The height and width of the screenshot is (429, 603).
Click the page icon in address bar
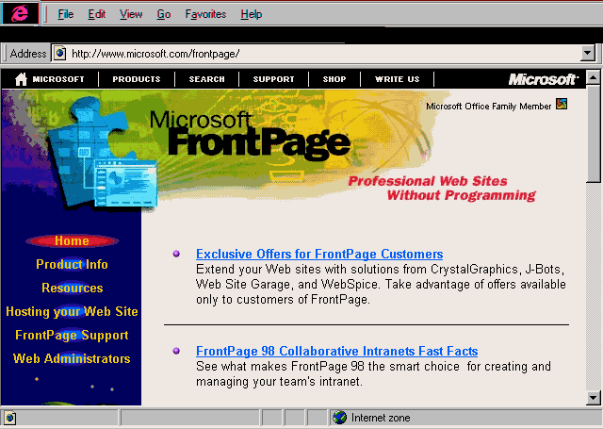coord(60,53)
